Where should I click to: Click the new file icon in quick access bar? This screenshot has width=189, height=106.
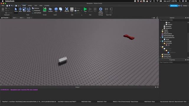(x=7, y=6)
